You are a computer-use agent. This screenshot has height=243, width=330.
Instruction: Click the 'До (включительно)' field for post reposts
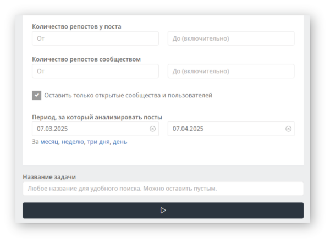[x=231, y=38]
